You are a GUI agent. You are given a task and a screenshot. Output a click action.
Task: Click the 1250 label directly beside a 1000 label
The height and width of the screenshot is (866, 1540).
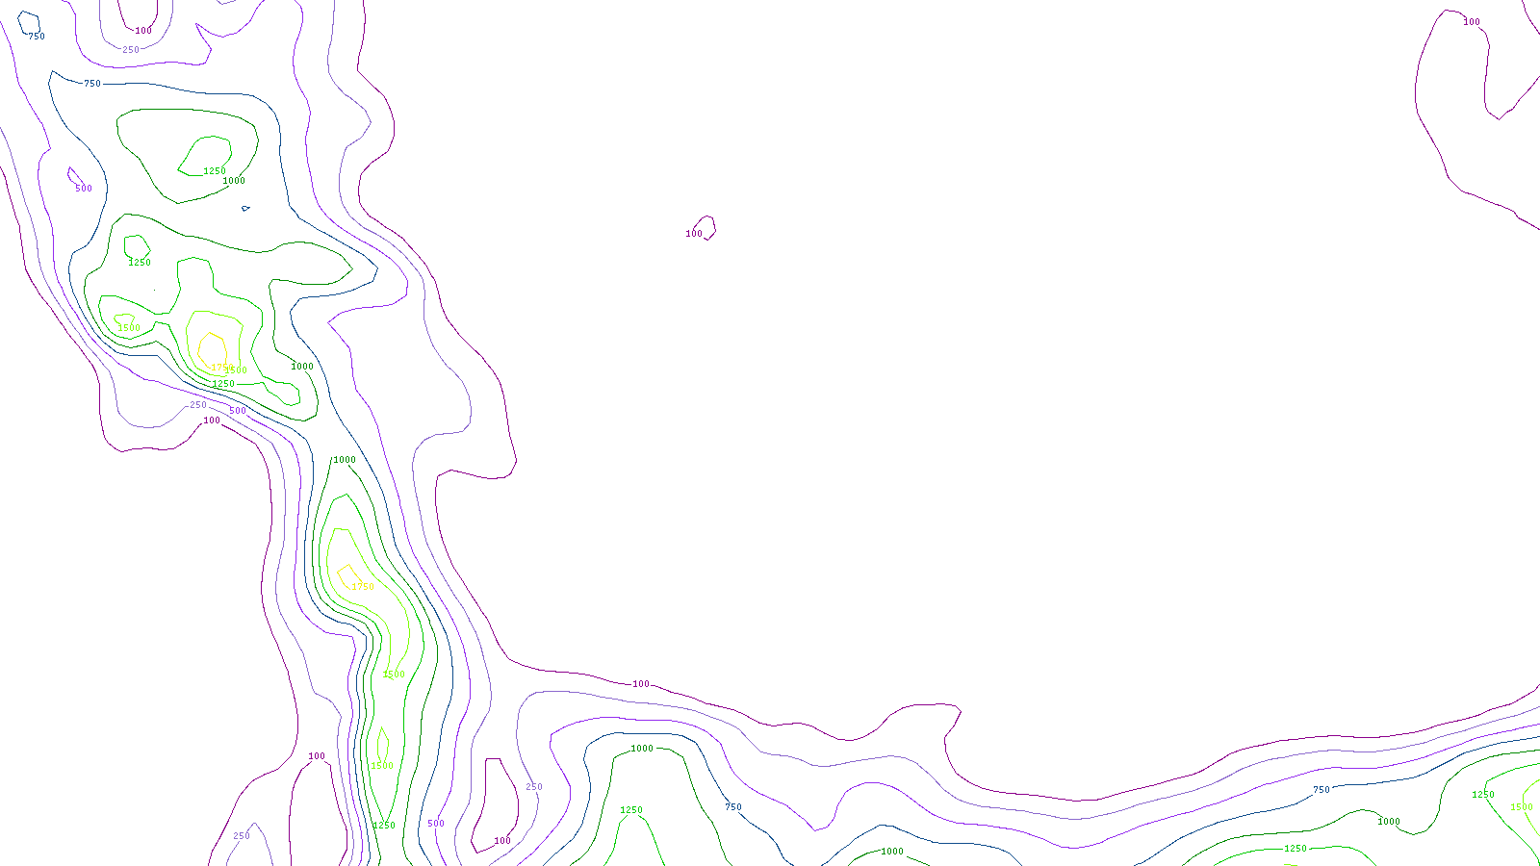tap(215, 171)
